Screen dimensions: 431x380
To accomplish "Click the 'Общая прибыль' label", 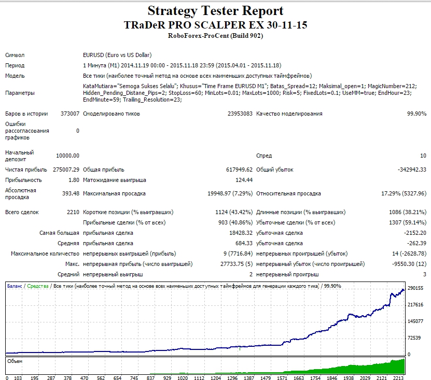I will [x=104, y=170].
